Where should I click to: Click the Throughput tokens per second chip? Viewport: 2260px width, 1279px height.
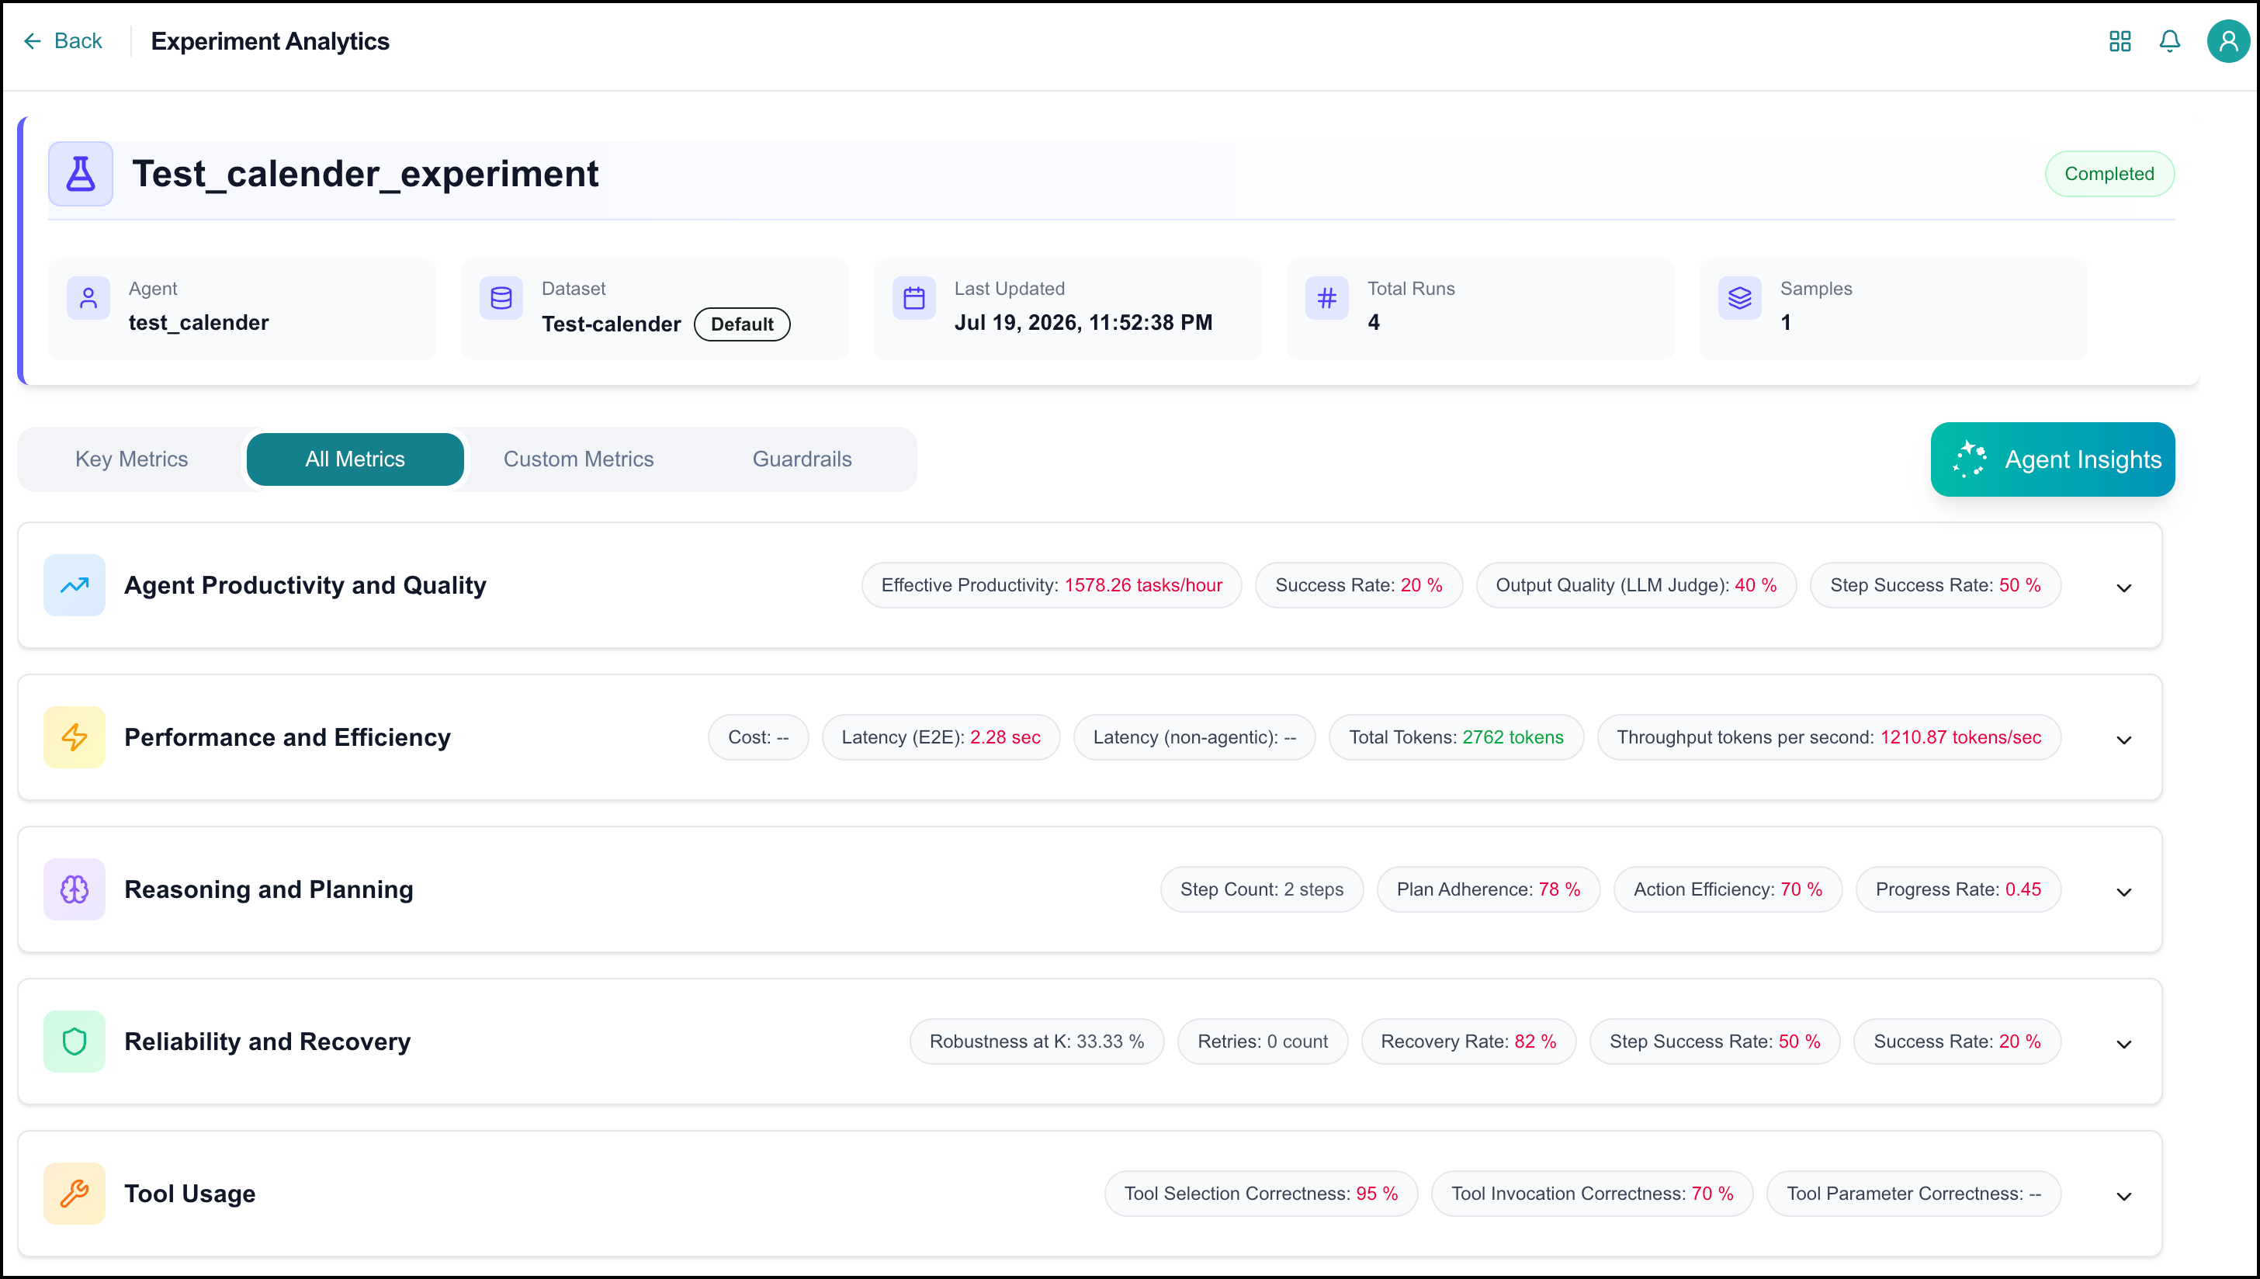coord(1828,737)
